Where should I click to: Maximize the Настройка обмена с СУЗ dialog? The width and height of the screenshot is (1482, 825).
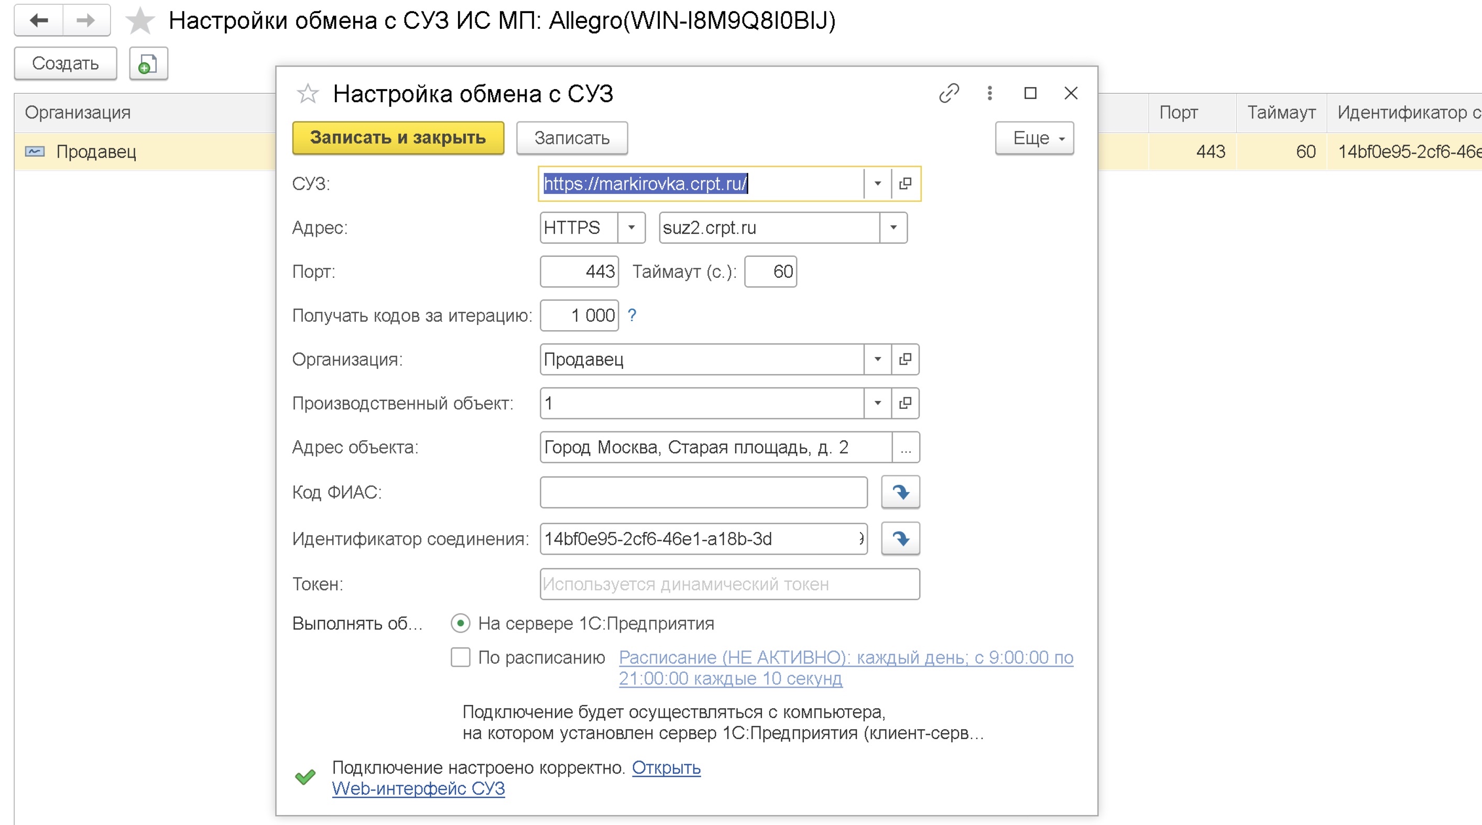click(x=1030, y=93)
